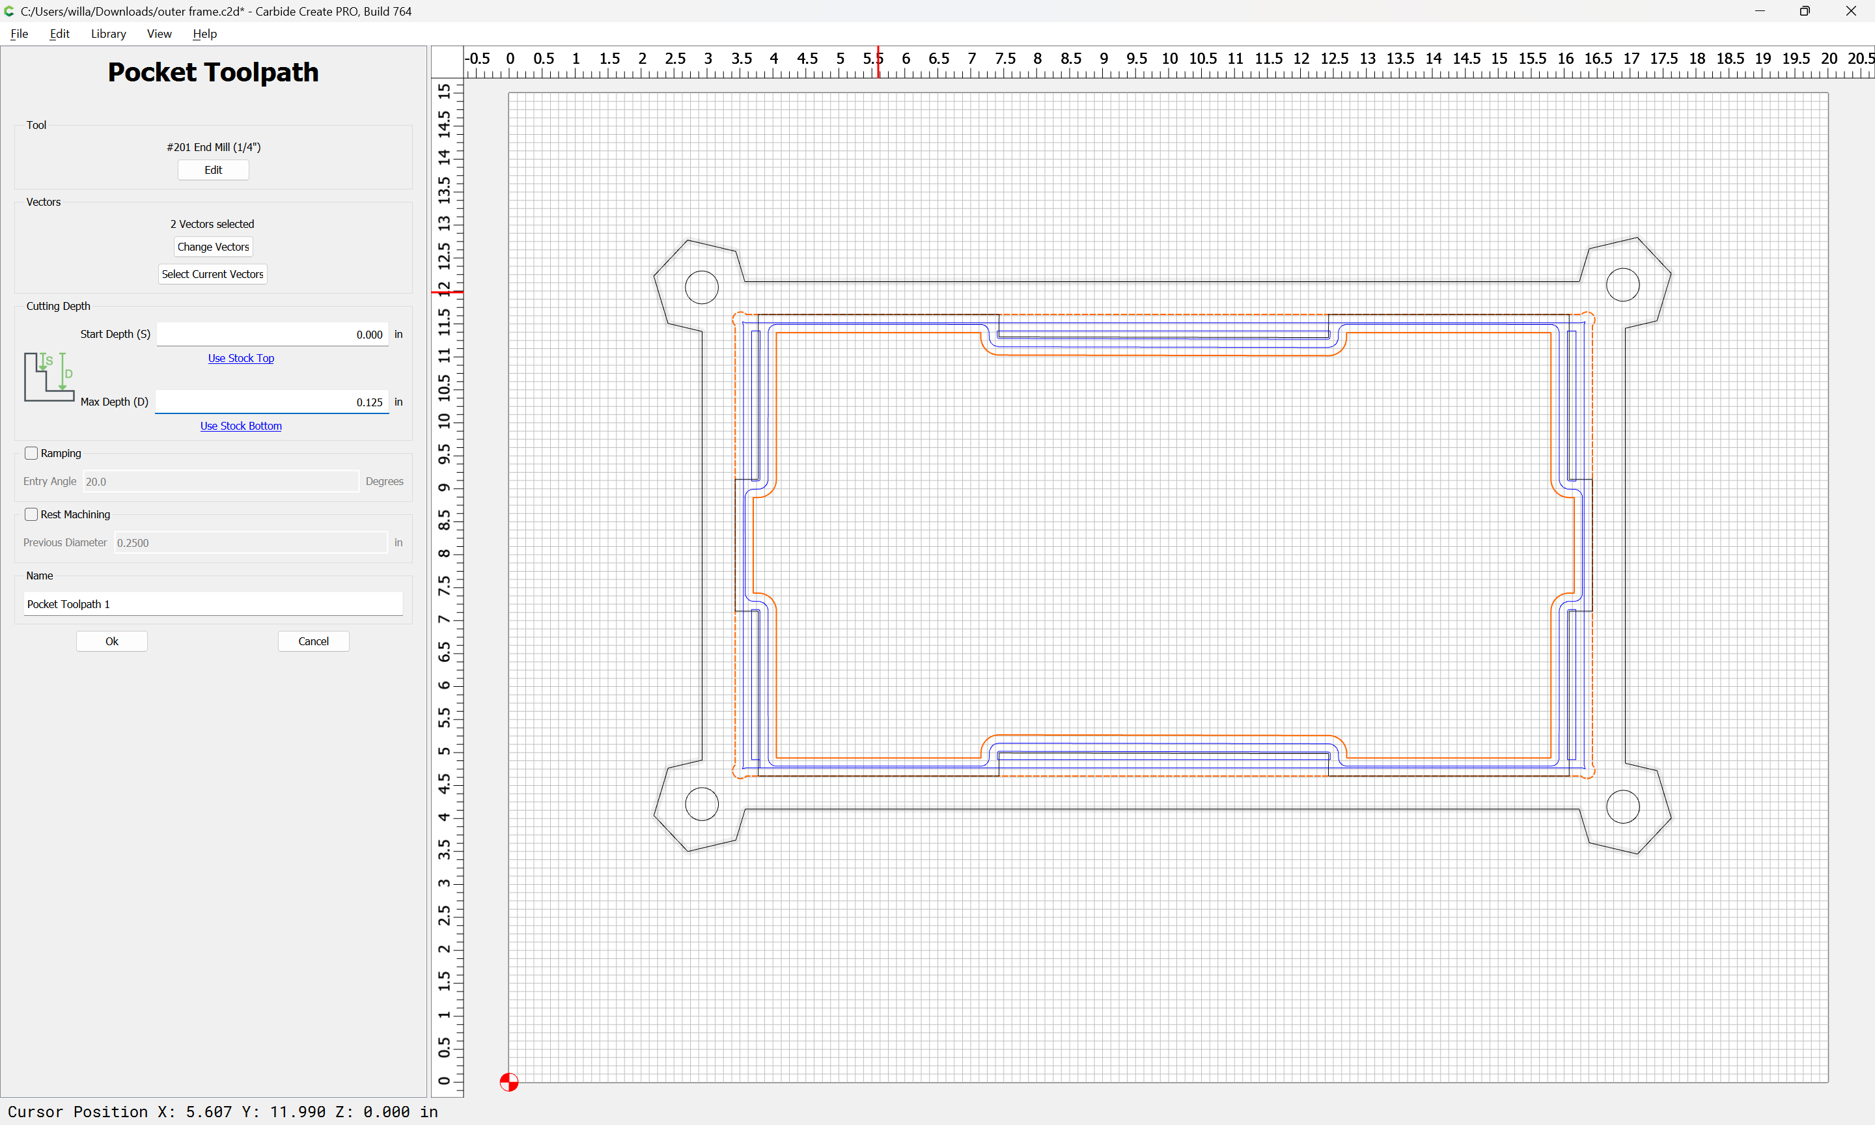The height and width of the screenshot is (1125, 1875).
Task: Click the Start Depth input field
Action: click(x=272, y=335)
